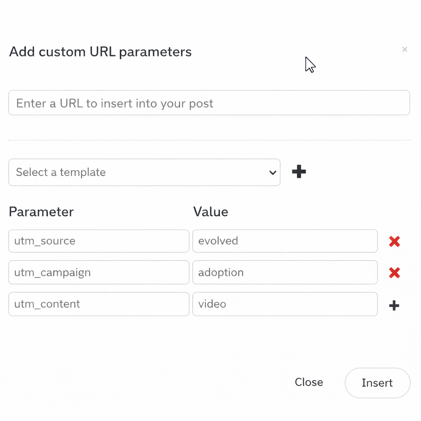
Task: Edit the adoption value field
Action: 285,272
